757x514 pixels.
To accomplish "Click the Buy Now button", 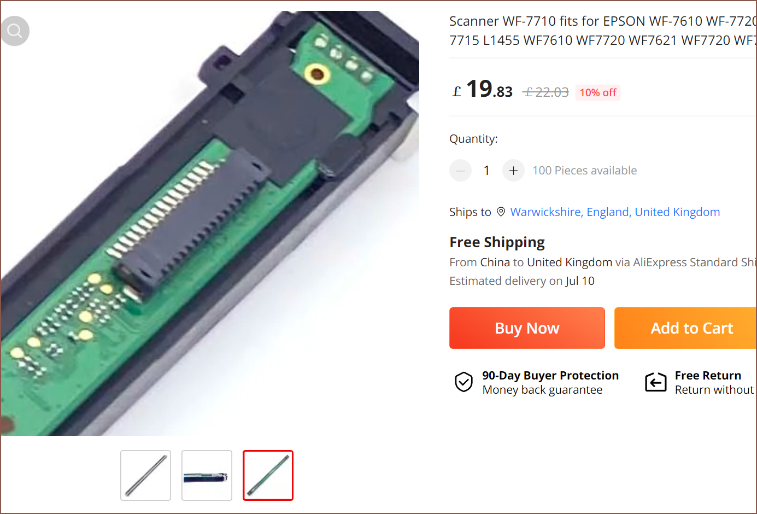I will pyautogui.click(x=527, y=328).
